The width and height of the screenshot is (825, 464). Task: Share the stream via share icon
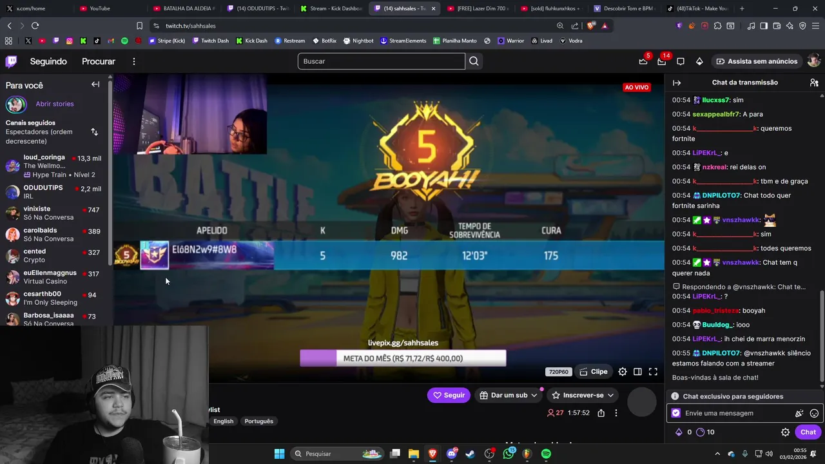(601, 413)
